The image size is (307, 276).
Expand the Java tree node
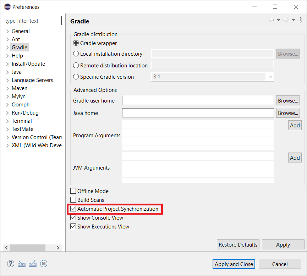tap(7, 72)
